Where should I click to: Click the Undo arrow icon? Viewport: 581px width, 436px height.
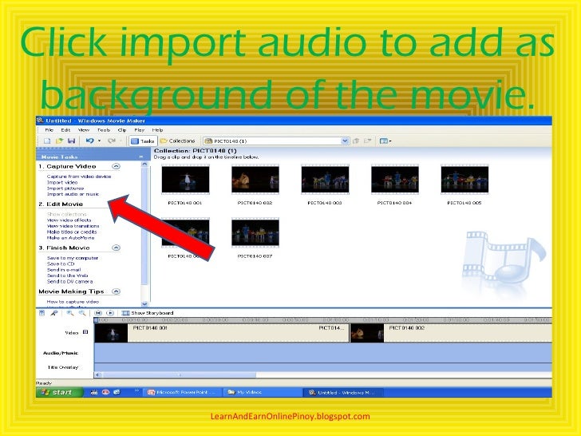pyautogui.click(x=89, y=141)
